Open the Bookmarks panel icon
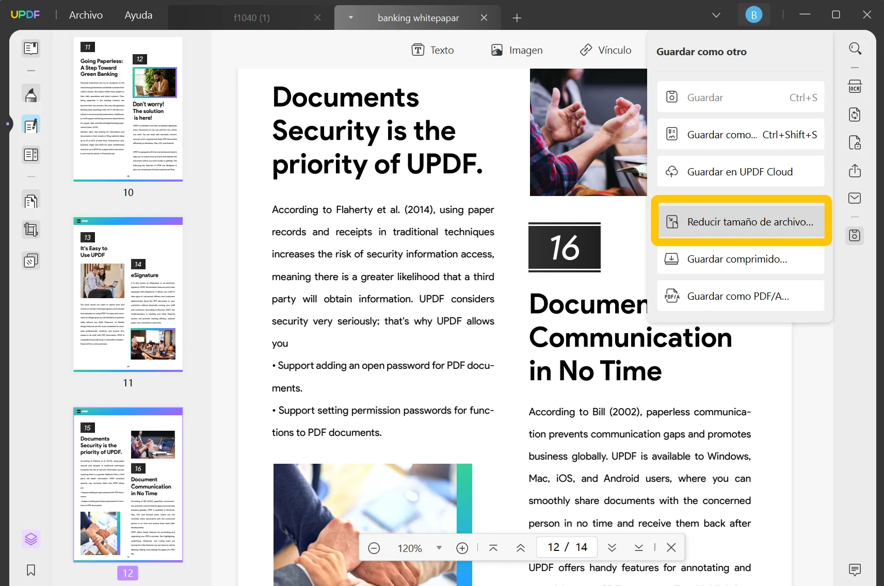Image resolution: width=884 pixels, height=586 pixels. (x=31, y=570)
